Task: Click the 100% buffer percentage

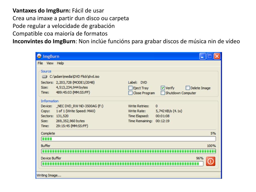Action: pyautogui.click(x=211, y=146)
